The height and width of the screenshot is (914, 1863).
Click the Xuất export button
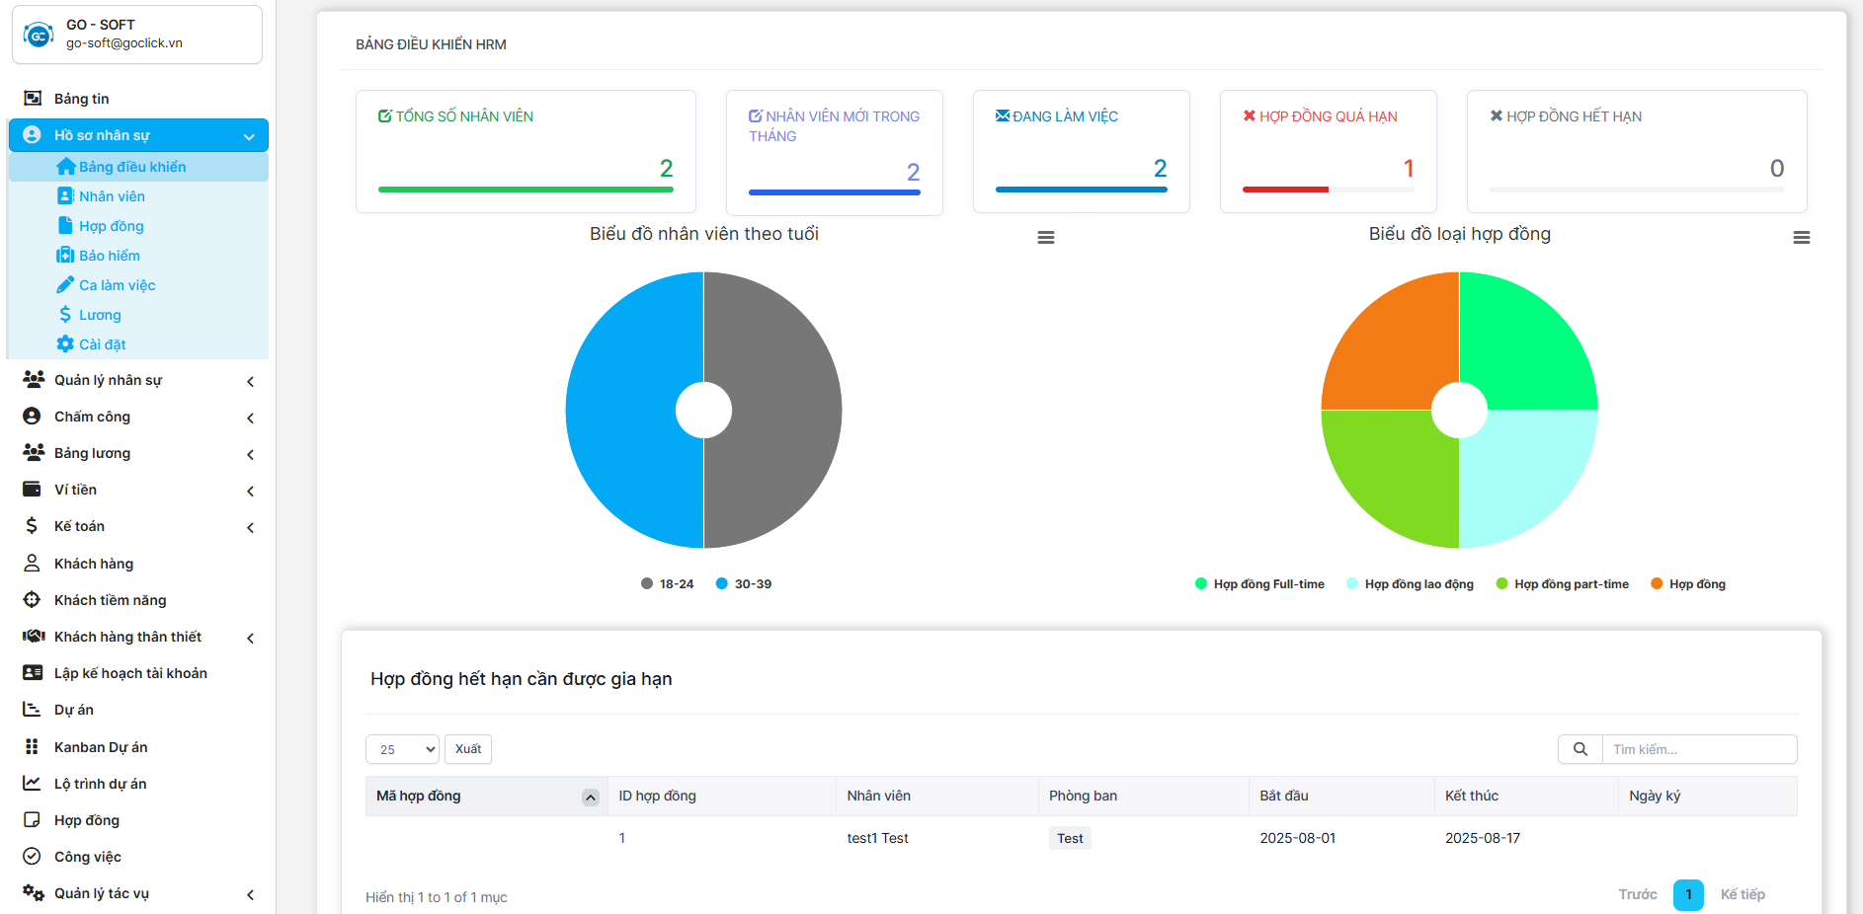click(468, 749)
